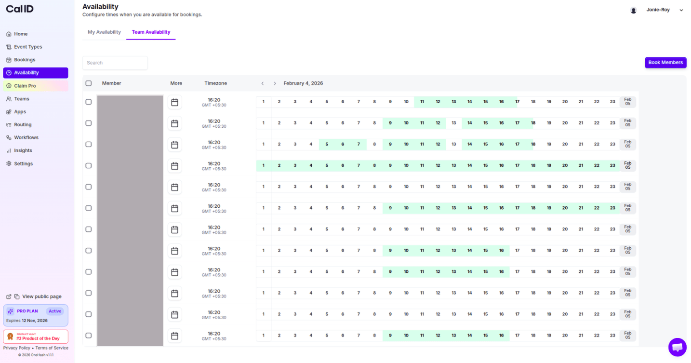The height and width of the screenshot is (363, 691).
Task: Switch to My Availability tab
Action: [x=104, y=32]
